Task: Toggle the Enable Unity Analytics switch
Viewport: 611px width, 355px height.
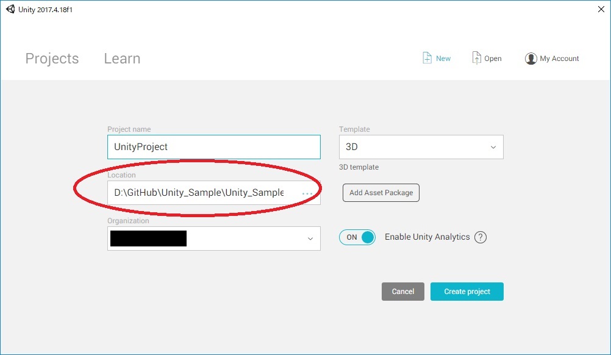Action: click(357, 237)
